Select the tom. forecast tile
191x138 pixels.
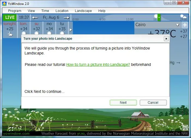(x=23, y=28)
